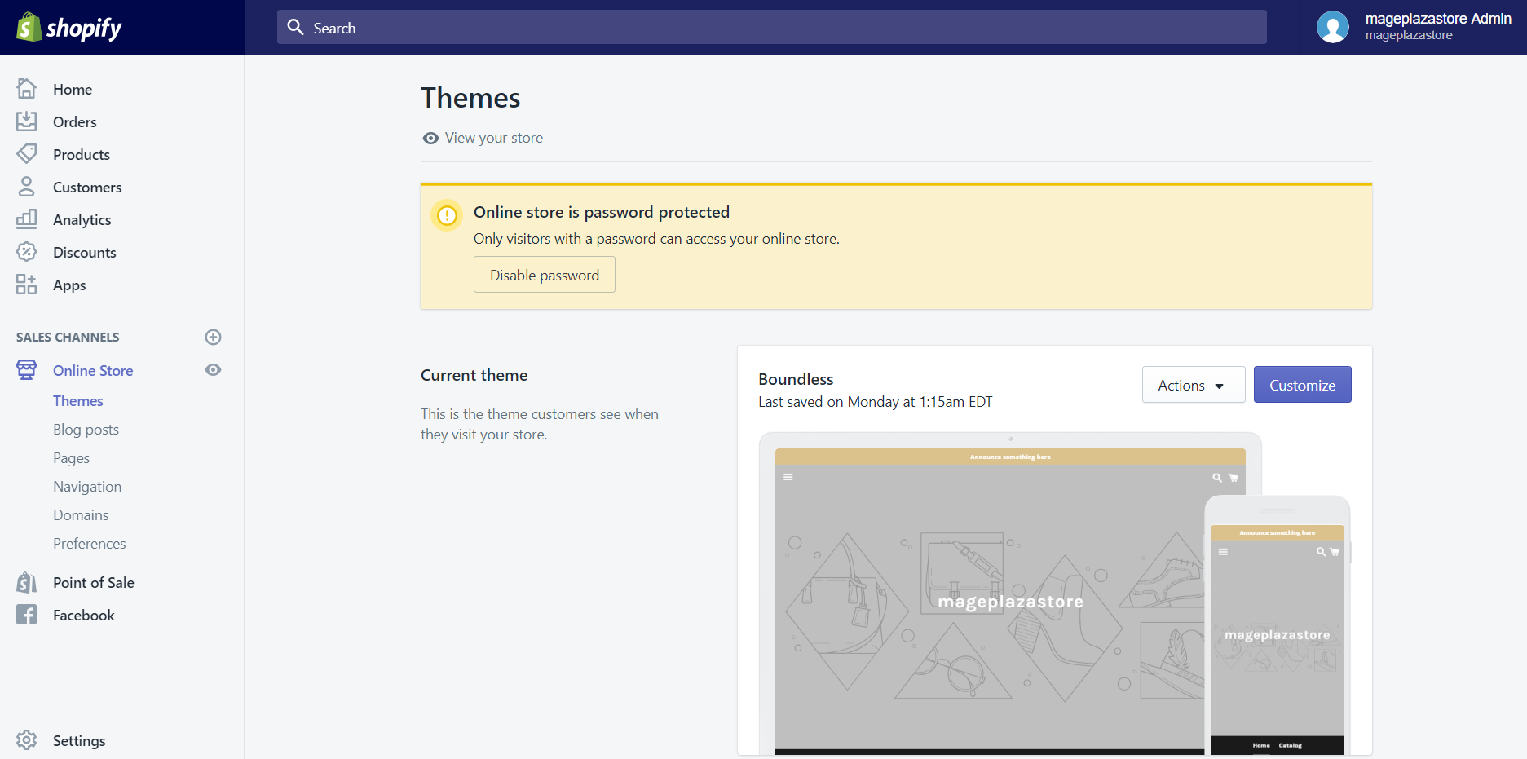Open Analytics section

(x=82, y=219)
